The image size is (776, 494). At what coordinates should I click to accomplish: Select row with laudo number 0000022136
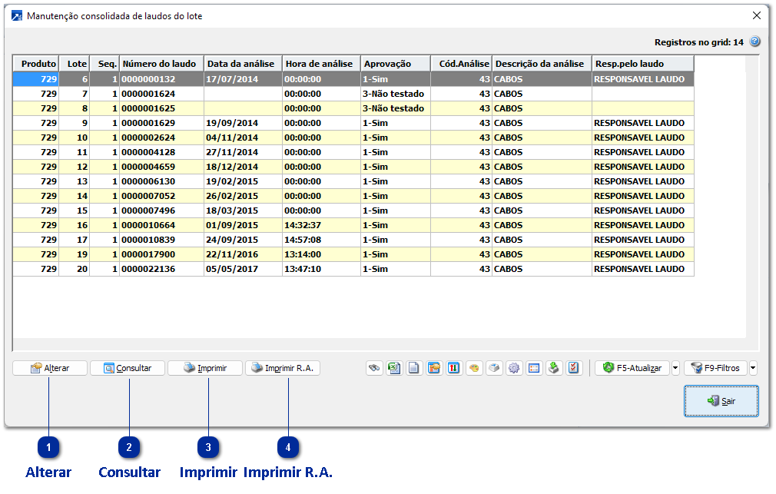tap(148, 269)
